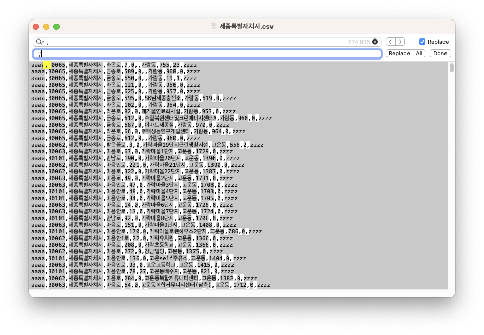Click the text 수질복원센터및크린에너지센터A
The height and width of the screenshot is (335, 484).
[x=181, y=118]
